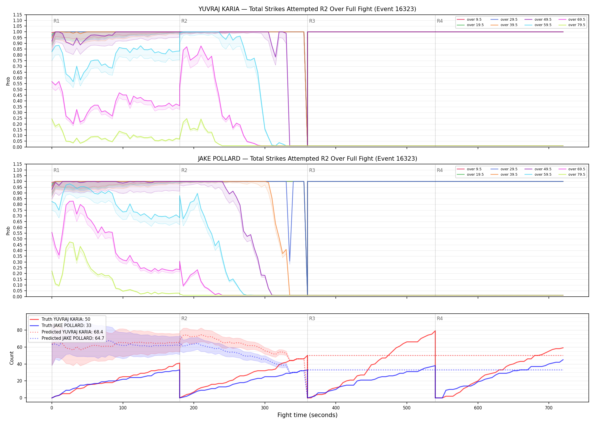Image resolution: width=595 pixels, height=425 pixels.
Task: Click the R2 marker in the YUVRAJ KARIA chart
Action: [184, 21]
